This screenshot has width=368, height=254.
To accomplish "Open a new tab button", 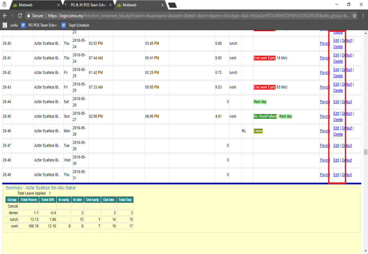I will click(172, 5).
